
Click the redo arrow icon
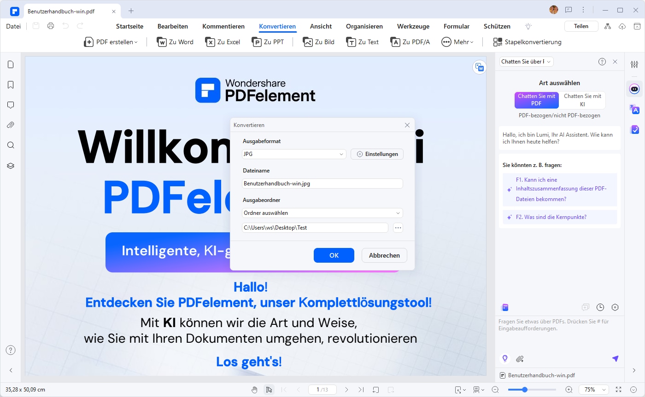click(80, 26)
